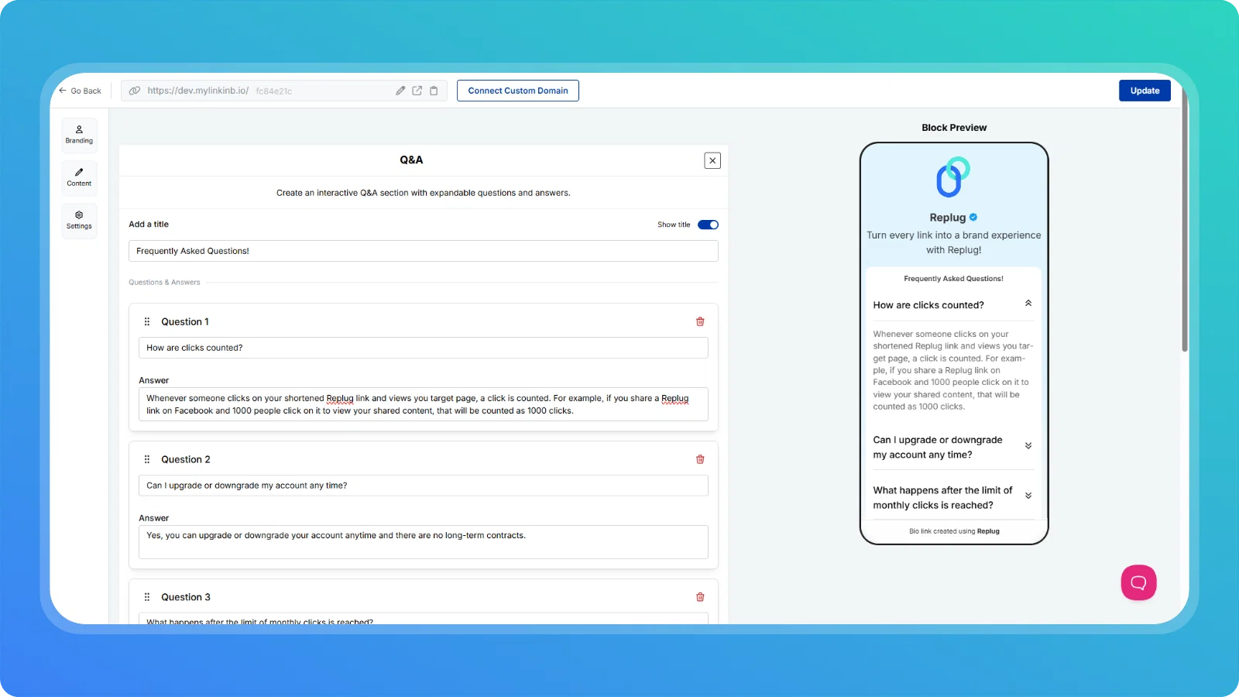1239x697 pixels.
Task: Click the Update button
Action: (1145, 91)
